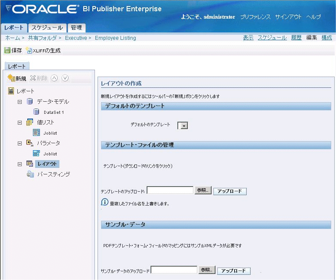Click the 新規 sparkle icon
Screen dimensions: 336x280
tap(11, 78)
